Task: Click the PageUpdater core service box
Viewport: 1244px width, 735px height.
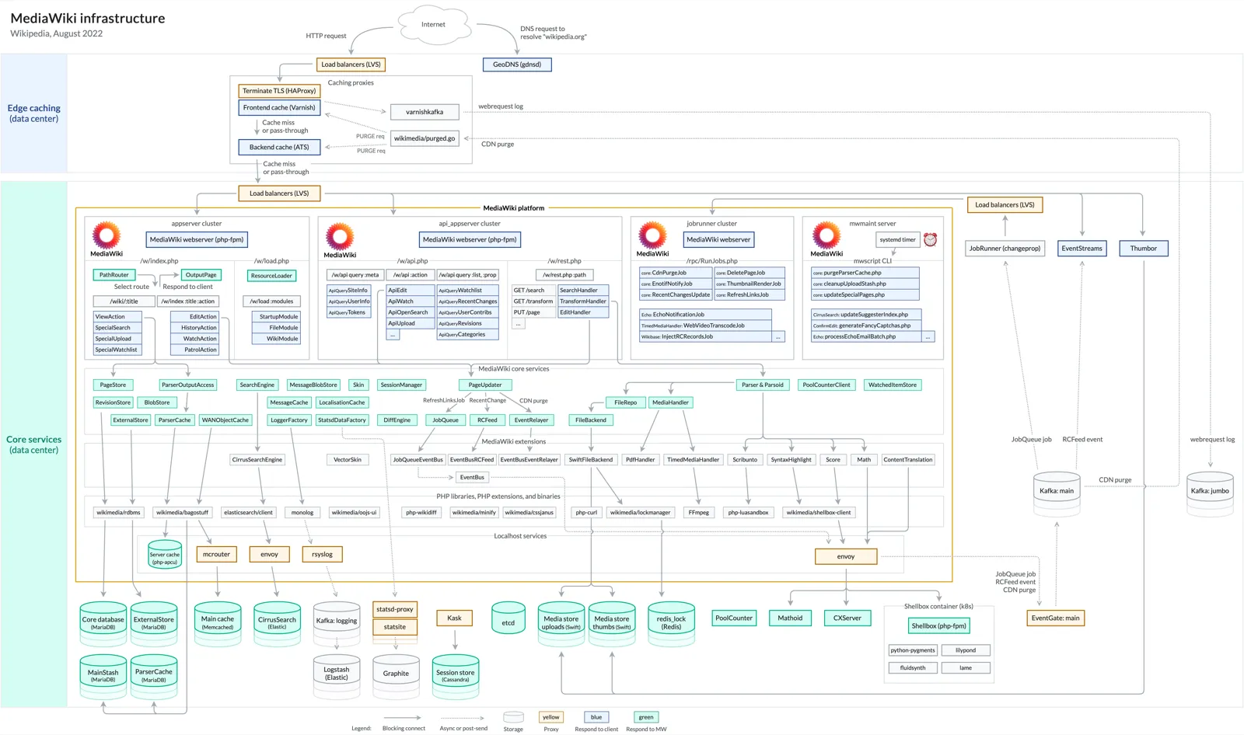Action: [485, 385]
